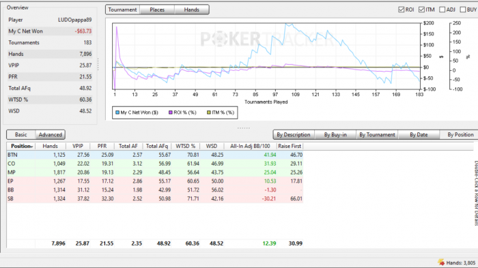Toggle the ITM checkbox

(421, 10)
